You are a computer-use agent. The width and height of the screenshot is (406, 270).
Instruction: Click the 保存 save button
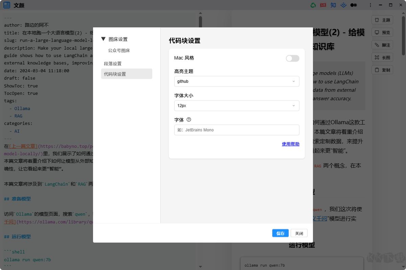pyautogui.click(x=280, y=233)
